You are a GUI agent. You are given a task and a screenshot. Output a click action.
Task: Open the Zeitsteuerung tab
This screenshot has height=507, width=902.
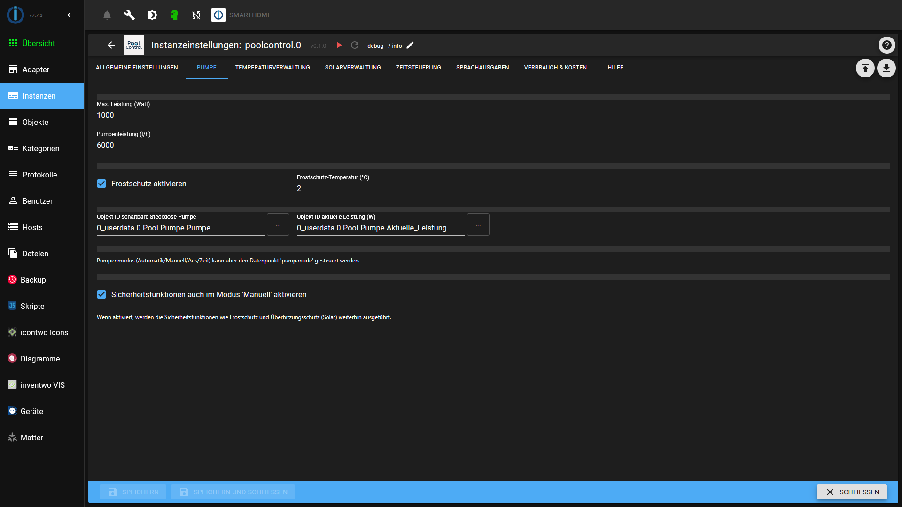418,68
